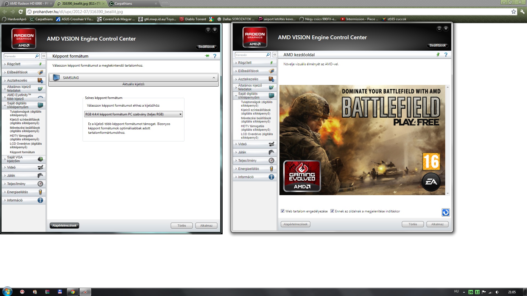The width and height of the screenshot is (527, 296).
Task: Open st165 cuccok bookmark
Action: pyautogui.click(x=394, y=19)
